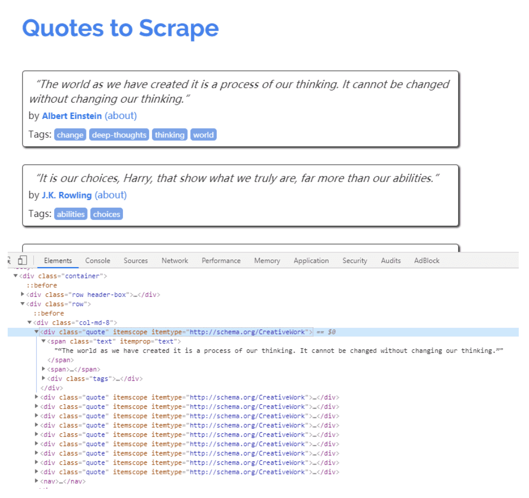Collapse the col-md-8 div node
The image size is (529, 498).
point(29,322)
